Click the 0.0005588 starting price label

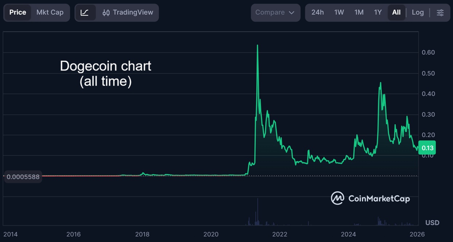[23, 177]
